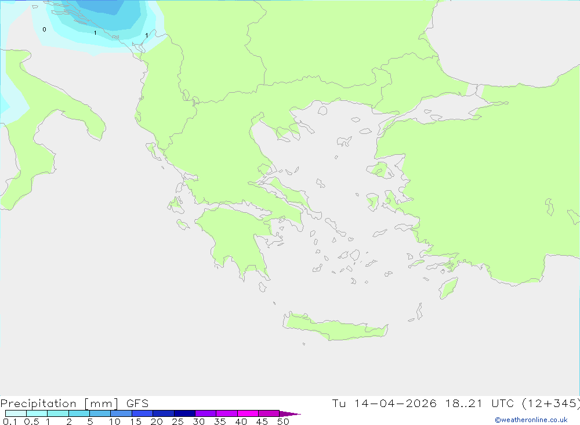Click the 5–10 mm legend color swatch
Screen dimensions: 580x425
[x=100, y=413]
